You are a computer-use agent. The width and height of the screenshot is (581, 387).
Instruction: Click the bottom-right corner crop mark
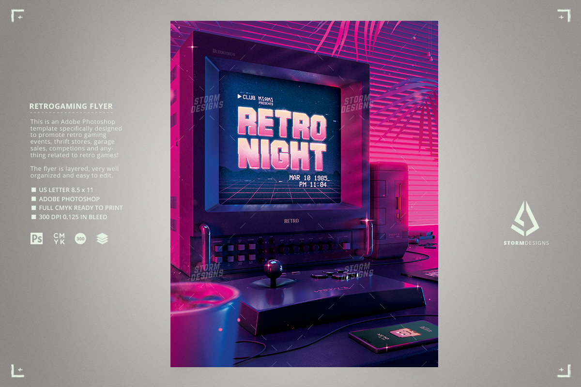click(x=564, y=371)
